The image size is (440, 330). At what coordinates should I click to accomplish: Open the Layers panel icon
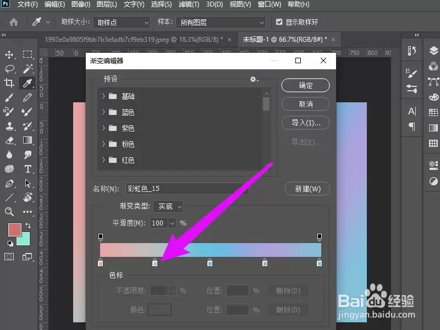click(x=433, y=51)
